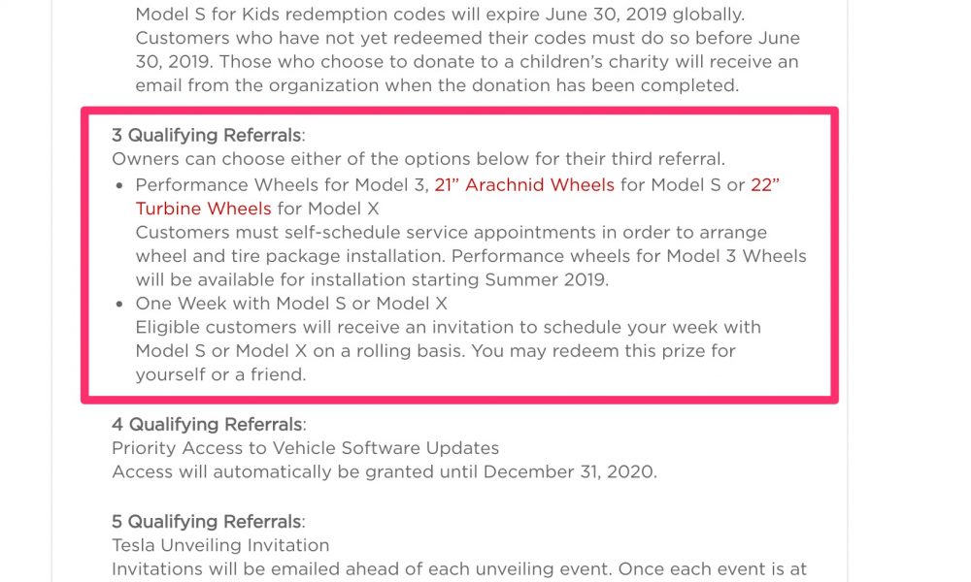Click 'Customers must self-schedule service appointments' line

pos(451,233)
